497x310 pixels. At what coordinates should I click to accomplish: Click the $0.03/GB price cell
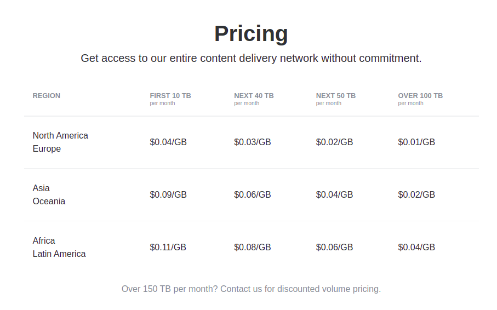click(253, 142)
